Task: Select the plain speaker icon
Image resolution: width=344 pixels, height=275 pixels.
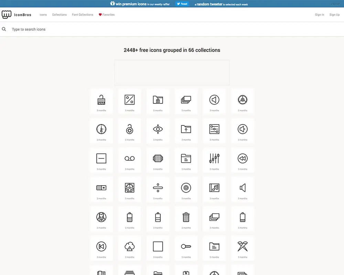Action: 243,188
